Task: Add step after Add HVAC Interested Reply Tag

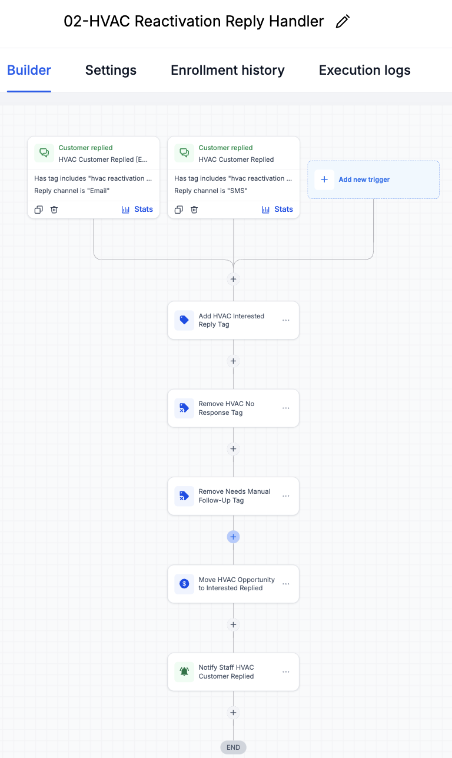Action: pyautogui.click(x=233, y=361)
